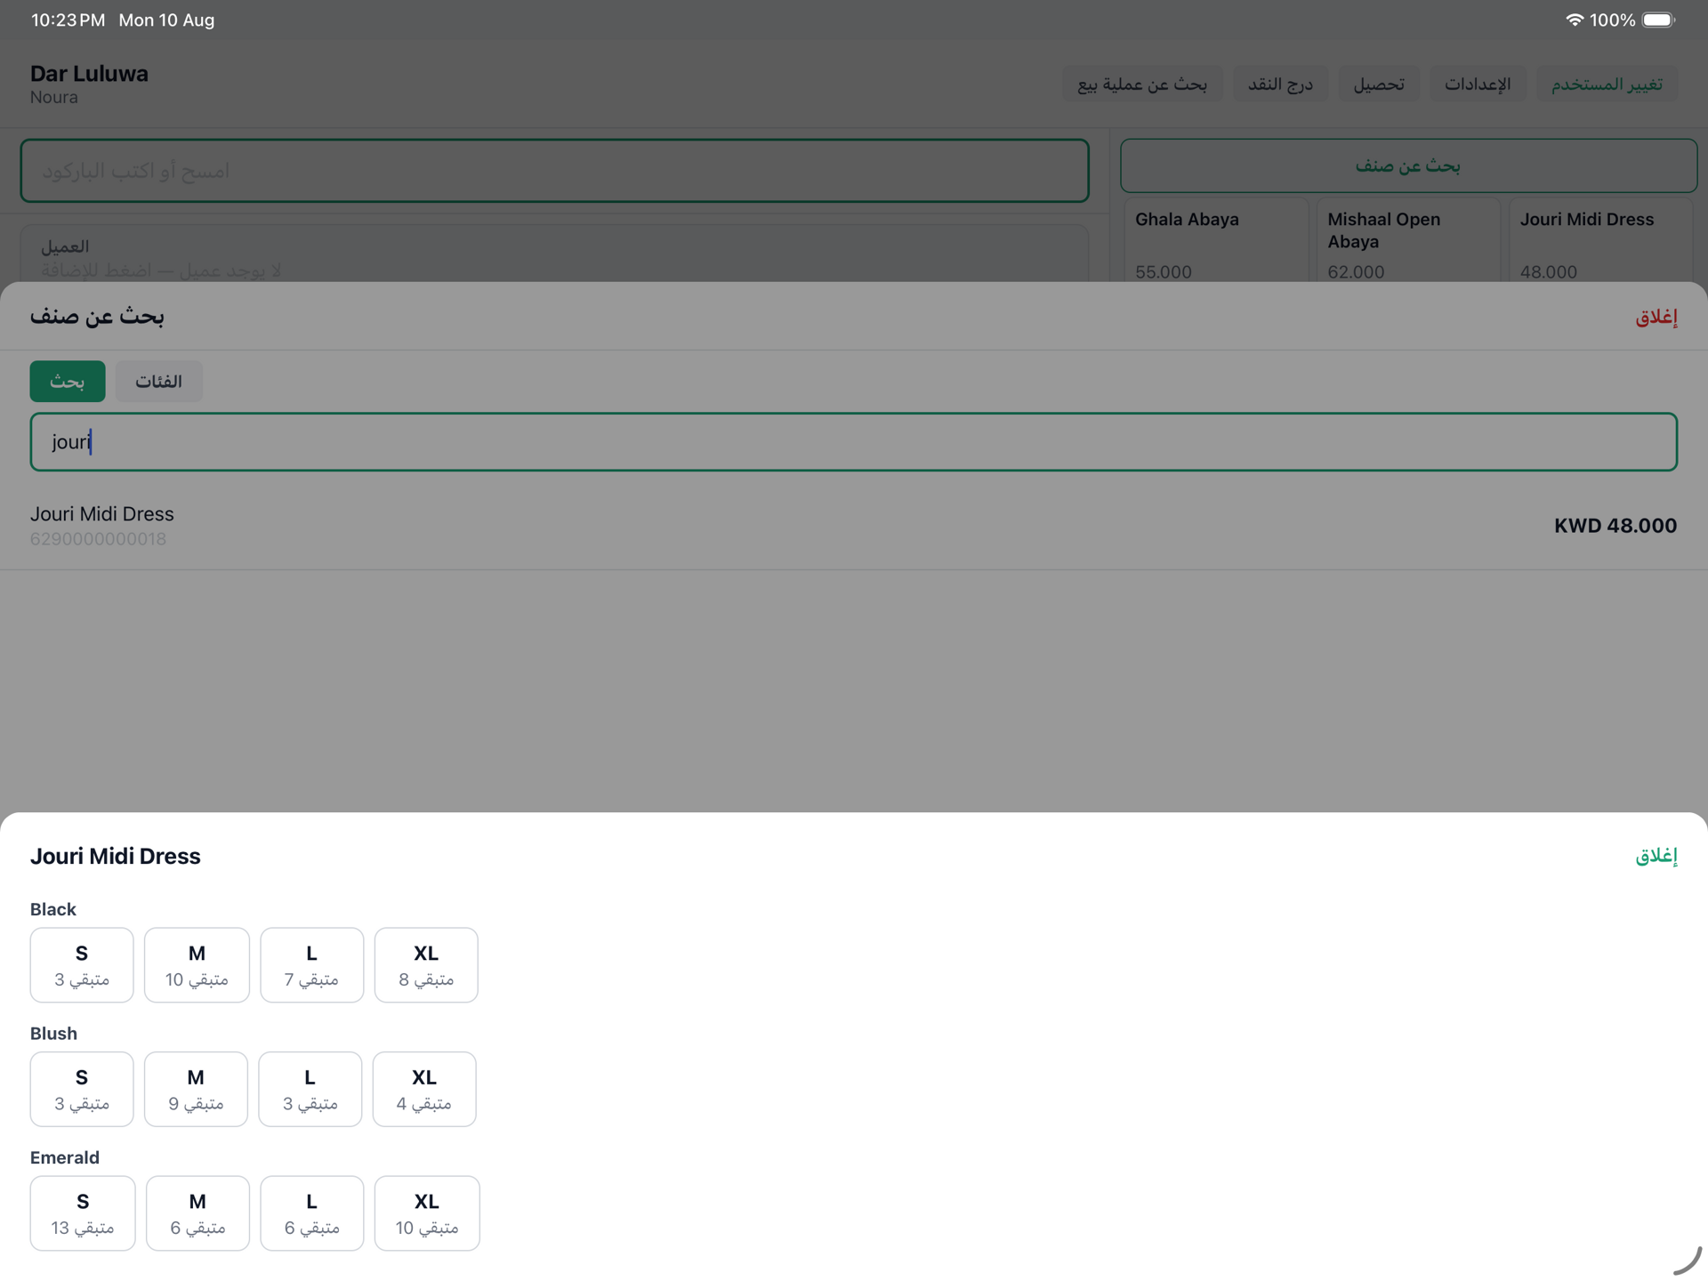
Task: Choose Blush size S variant
Action: 82,1089
